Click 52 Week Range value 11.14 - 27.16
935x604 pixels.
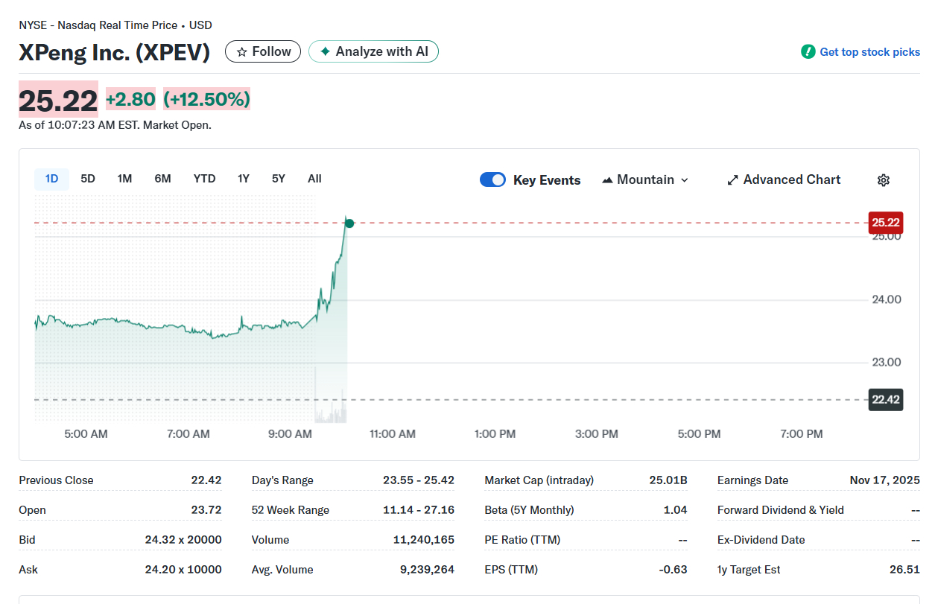[x=419, y=510]
